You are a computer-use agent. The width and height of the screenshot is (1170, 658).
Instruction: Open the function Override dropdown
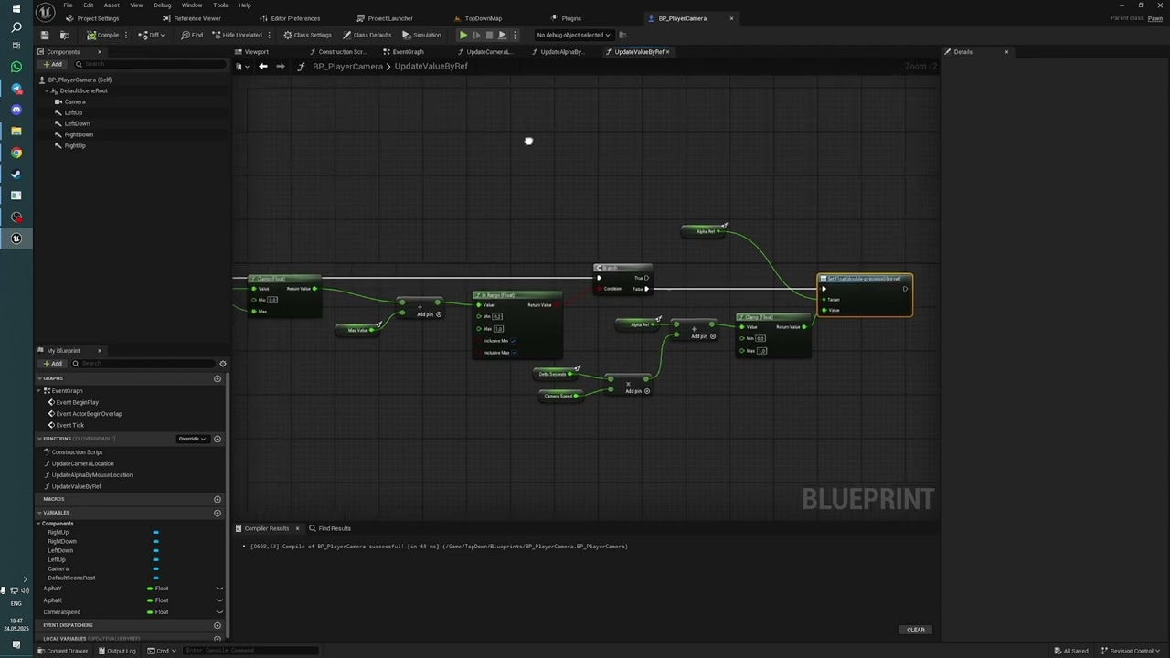(191, 440)
